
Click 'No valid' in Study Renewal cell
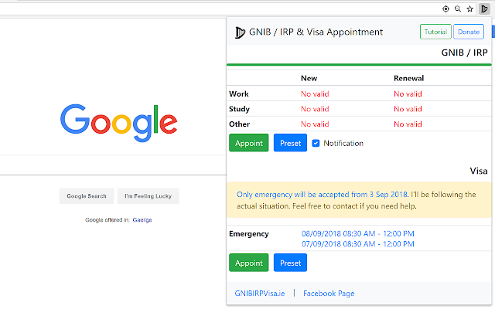coord(408,109)
